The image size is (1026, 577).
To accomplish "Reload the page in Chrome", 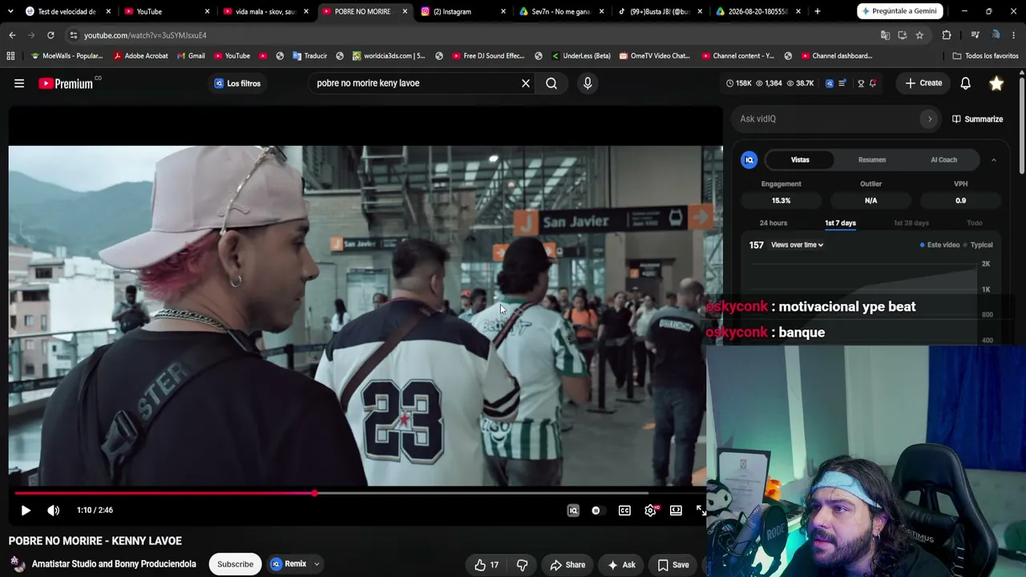I will click(x=50, y=35).
